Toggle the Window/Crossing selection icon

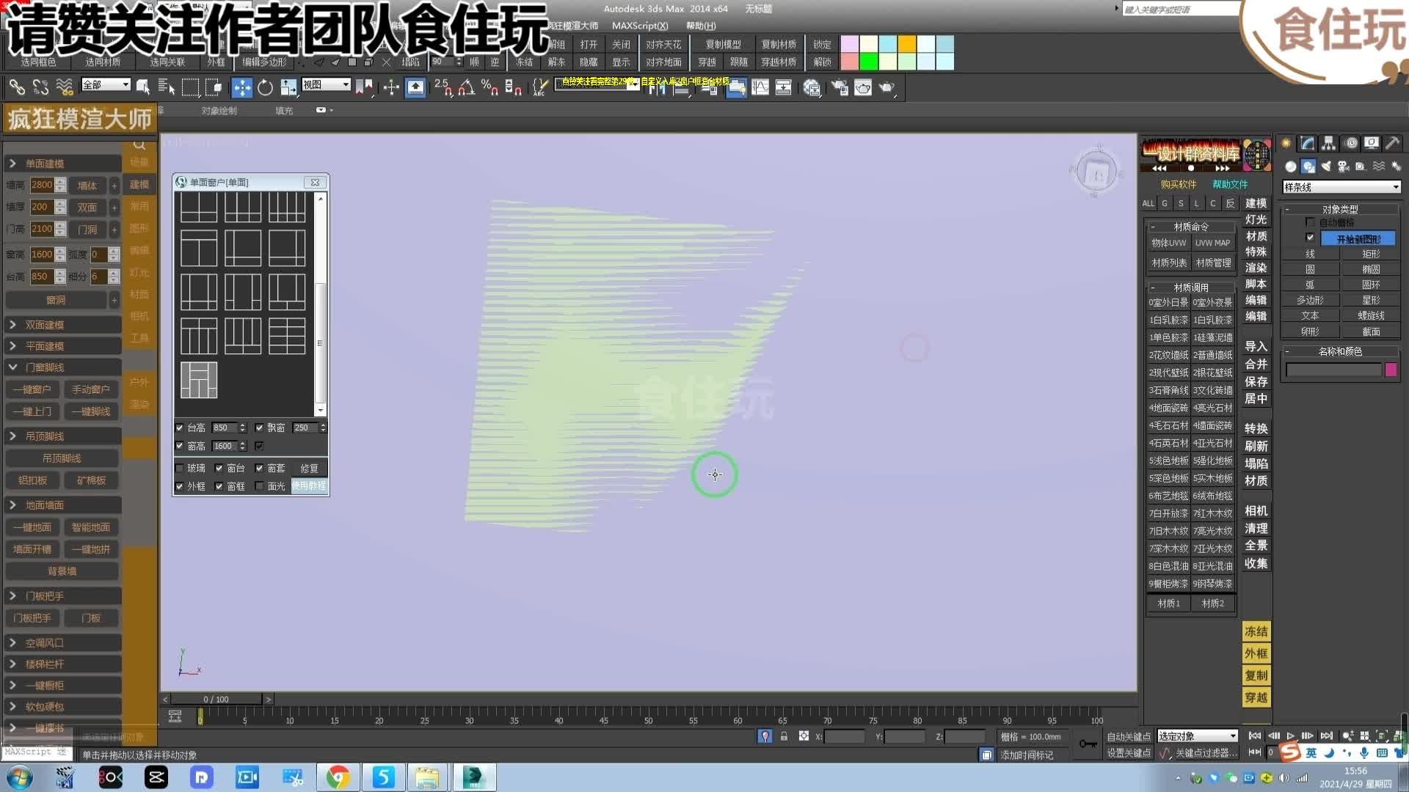214,87
